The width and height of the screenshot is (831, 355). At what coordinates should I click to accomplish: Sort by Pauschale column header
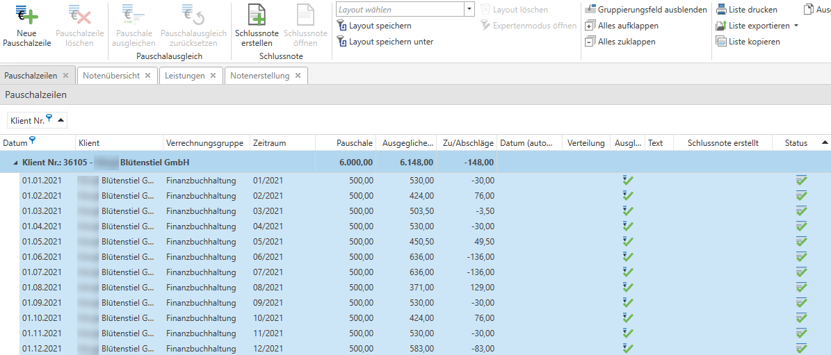pyautogui.click(x=354, y=143)
